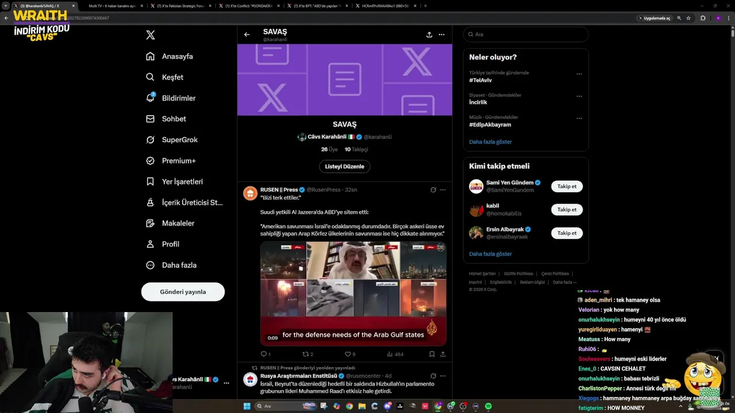The height and width of the screenshot is (413, 735).
Task: Click the Uygulamada aç address bar button
Action: pyautogui.click(x=655, y=18)
